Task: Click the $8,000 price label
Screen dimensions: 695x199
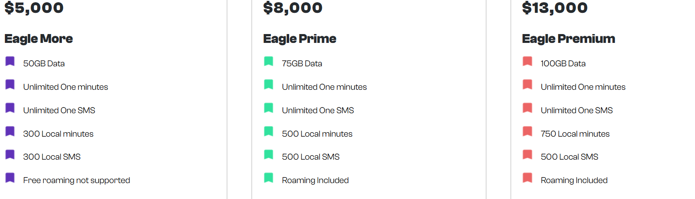Action: (x=293, y=8)
